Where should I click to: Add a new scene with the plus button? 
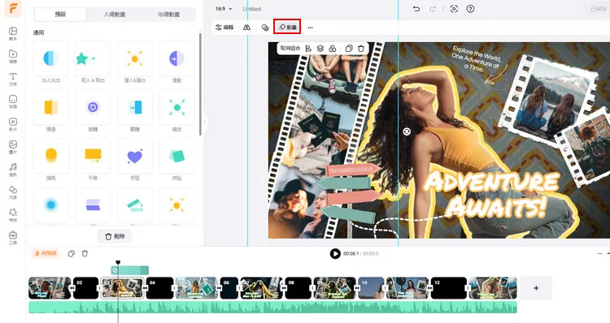click(536, 288)
